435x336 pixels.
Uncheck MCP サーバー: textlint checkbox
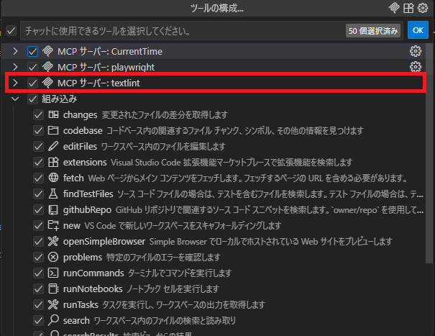click(32, 83)
